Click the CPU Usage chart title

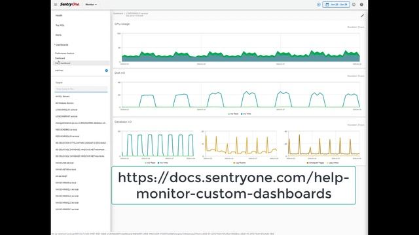122,24
